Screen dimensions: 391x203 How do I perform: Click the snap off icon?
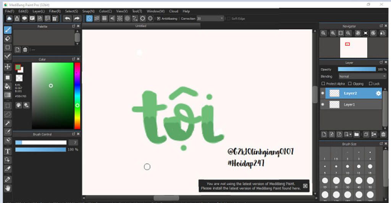coord(89,18)
